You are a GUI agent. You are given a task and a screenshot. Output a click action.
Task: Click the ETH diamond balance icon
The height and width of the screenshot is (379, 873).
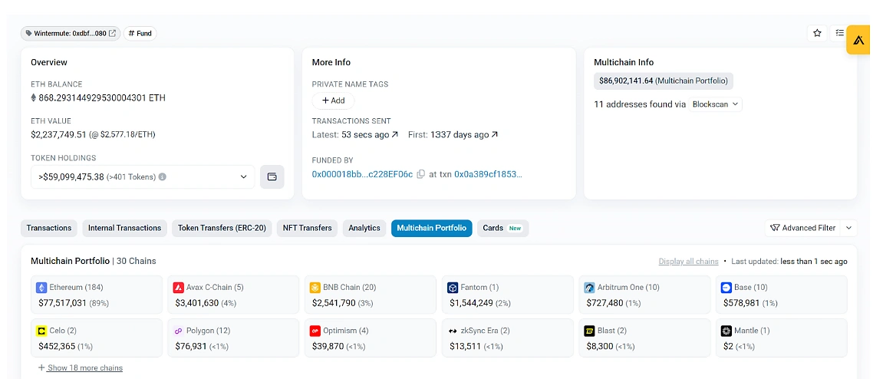[x=34, y=98]
